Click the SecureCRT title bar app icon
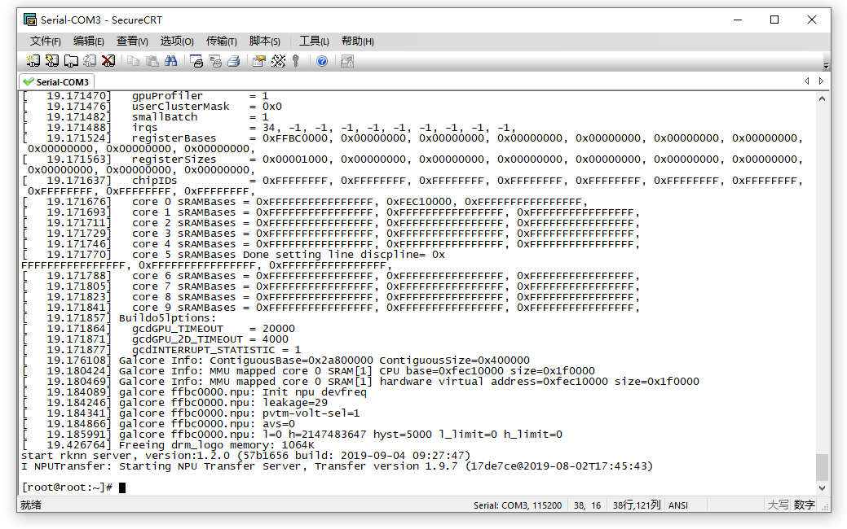Image resolution: width=847 pixels, height=529 pixels. pyautogui.click(x=29, y=20)
